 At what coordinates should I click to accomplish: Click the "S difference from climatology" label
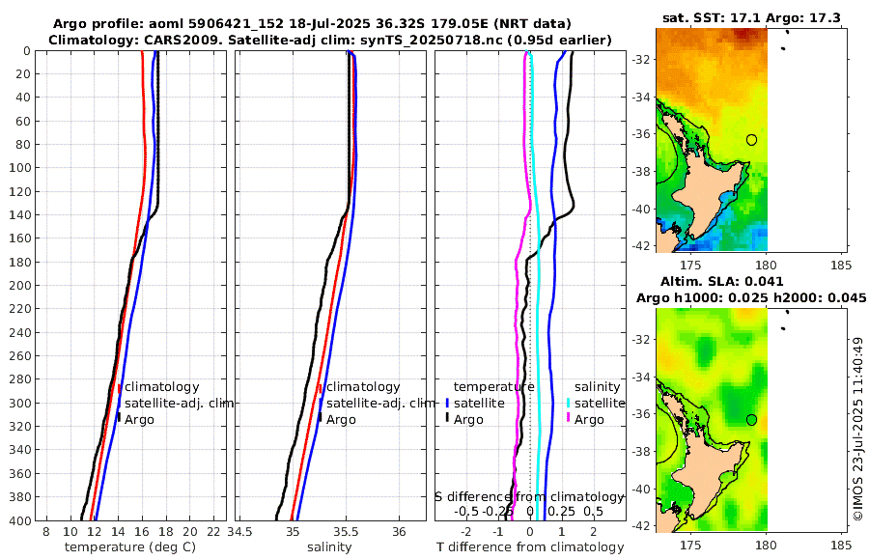point(529,496)
